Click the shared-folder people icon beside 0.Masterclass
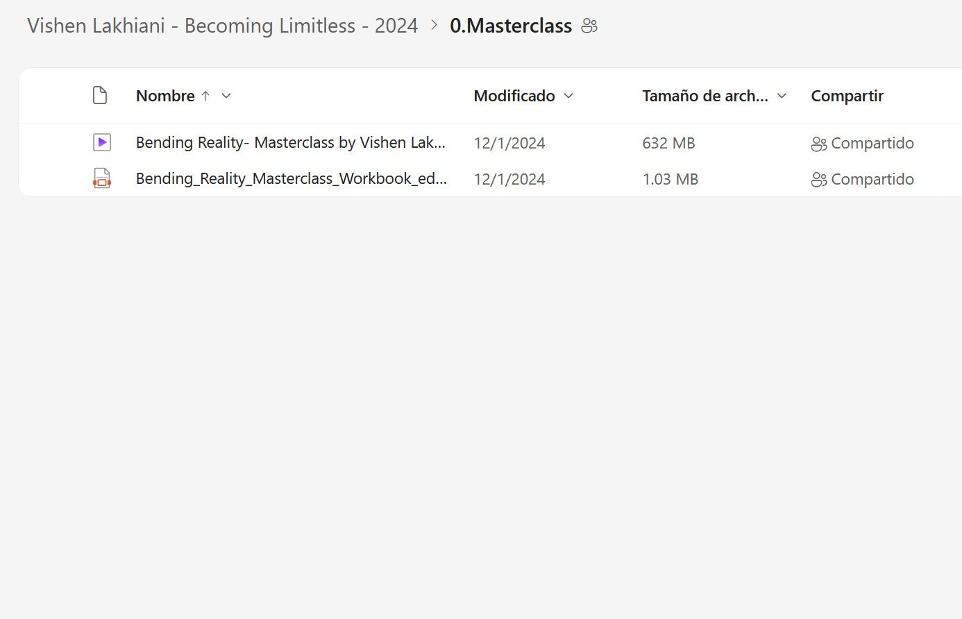 589,26
